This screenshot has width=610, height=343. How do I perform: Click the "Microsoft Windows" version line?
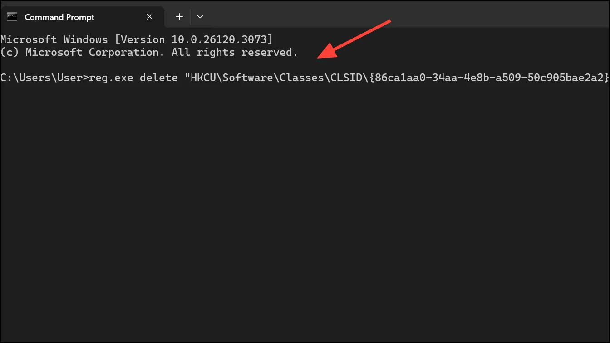pos(137,39)
